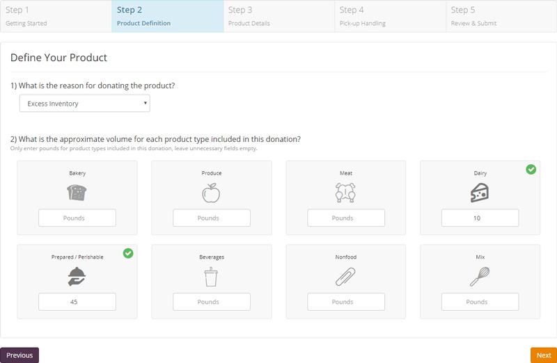Image resolution: width=557 pixels, height=363 pixels.
Task: Click green checkmark on Prepared / Perishable card
Action: [128, 253]
